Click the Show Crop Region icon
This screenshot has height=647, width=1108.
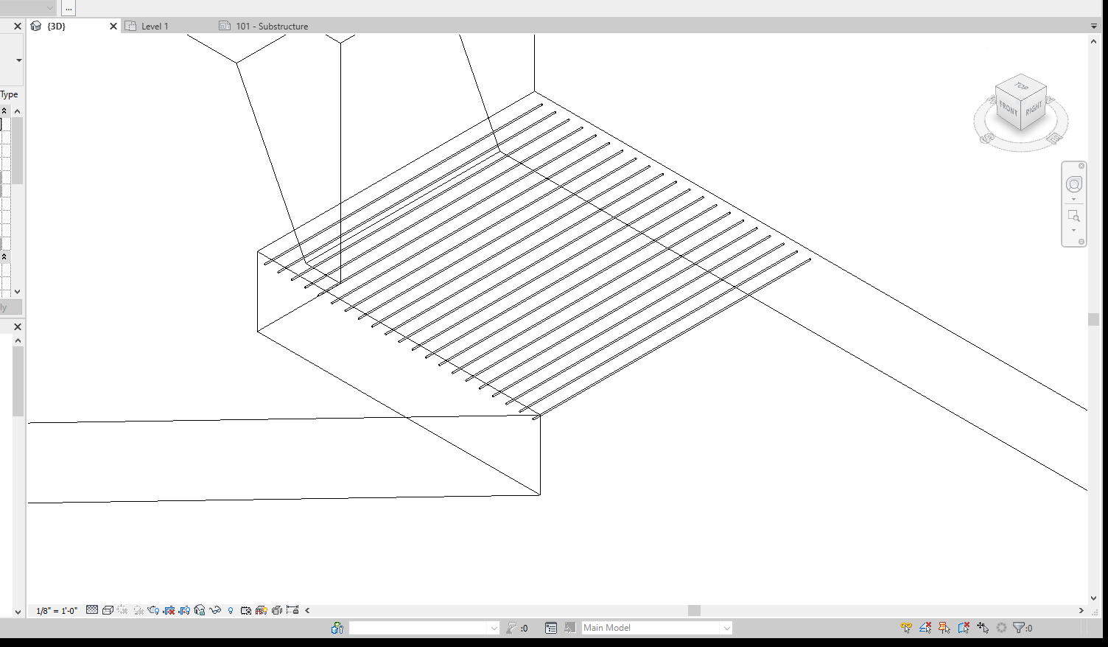(183, 610)
